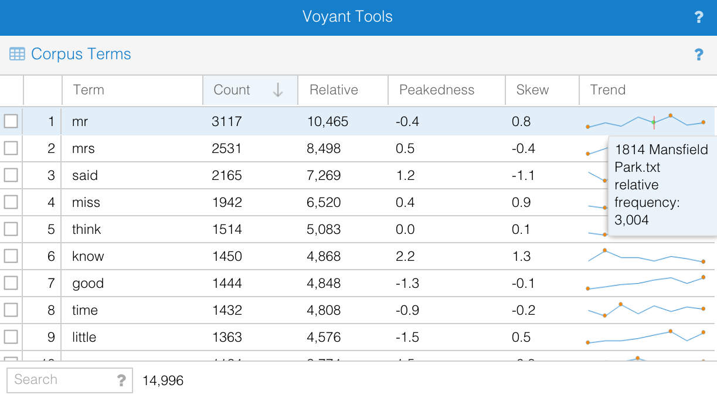
Task: Select the 'mrs' term row
Action: click(x=84, y=149)
